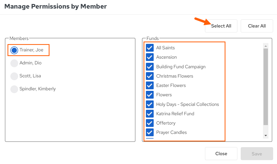277x164 pixels.
Task: Select the Admin, Dio member
Action: [x=14, y=63]
